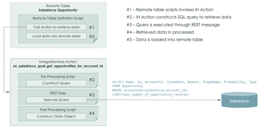
Task: Select the 'Call Action to retrieve data' box
Action: tap(57, 27)
